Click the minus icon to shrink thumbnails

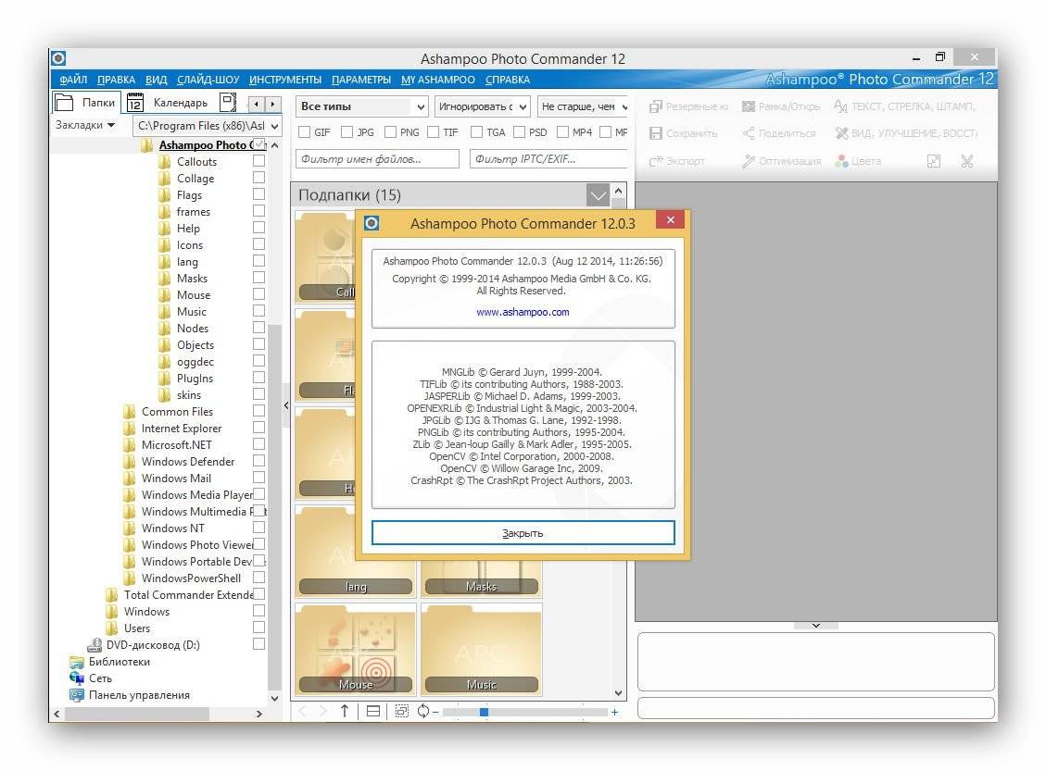point(435,712)
